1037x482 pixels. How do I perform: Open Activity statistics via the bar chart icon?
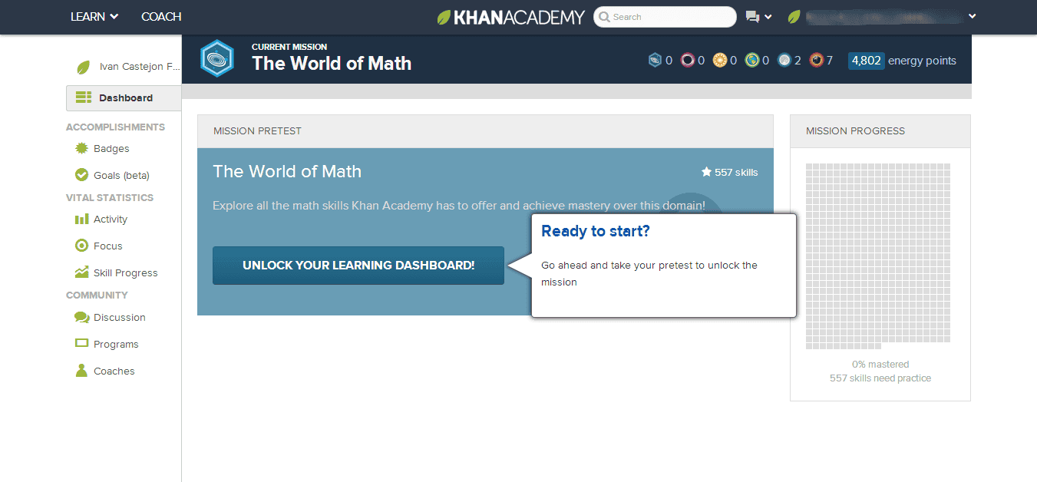[x=82, y=219]
